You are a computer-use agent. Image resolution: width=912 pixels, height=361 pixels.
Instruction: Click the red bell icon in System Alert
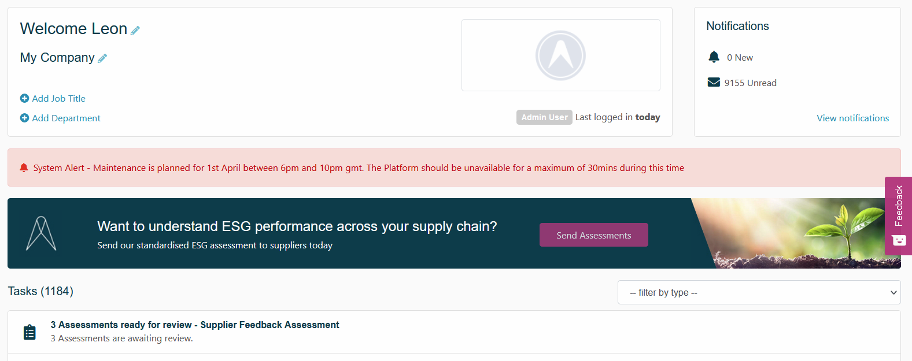24,168
